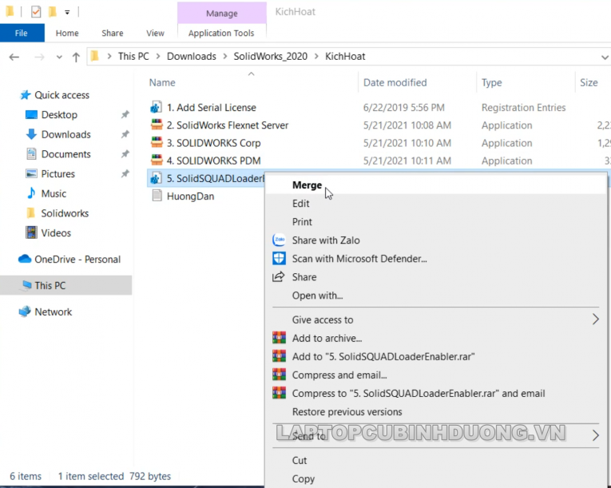Screen dimensions: 611x488
Task: Click the HuongDan text file icon
Action: click(157, 196)
